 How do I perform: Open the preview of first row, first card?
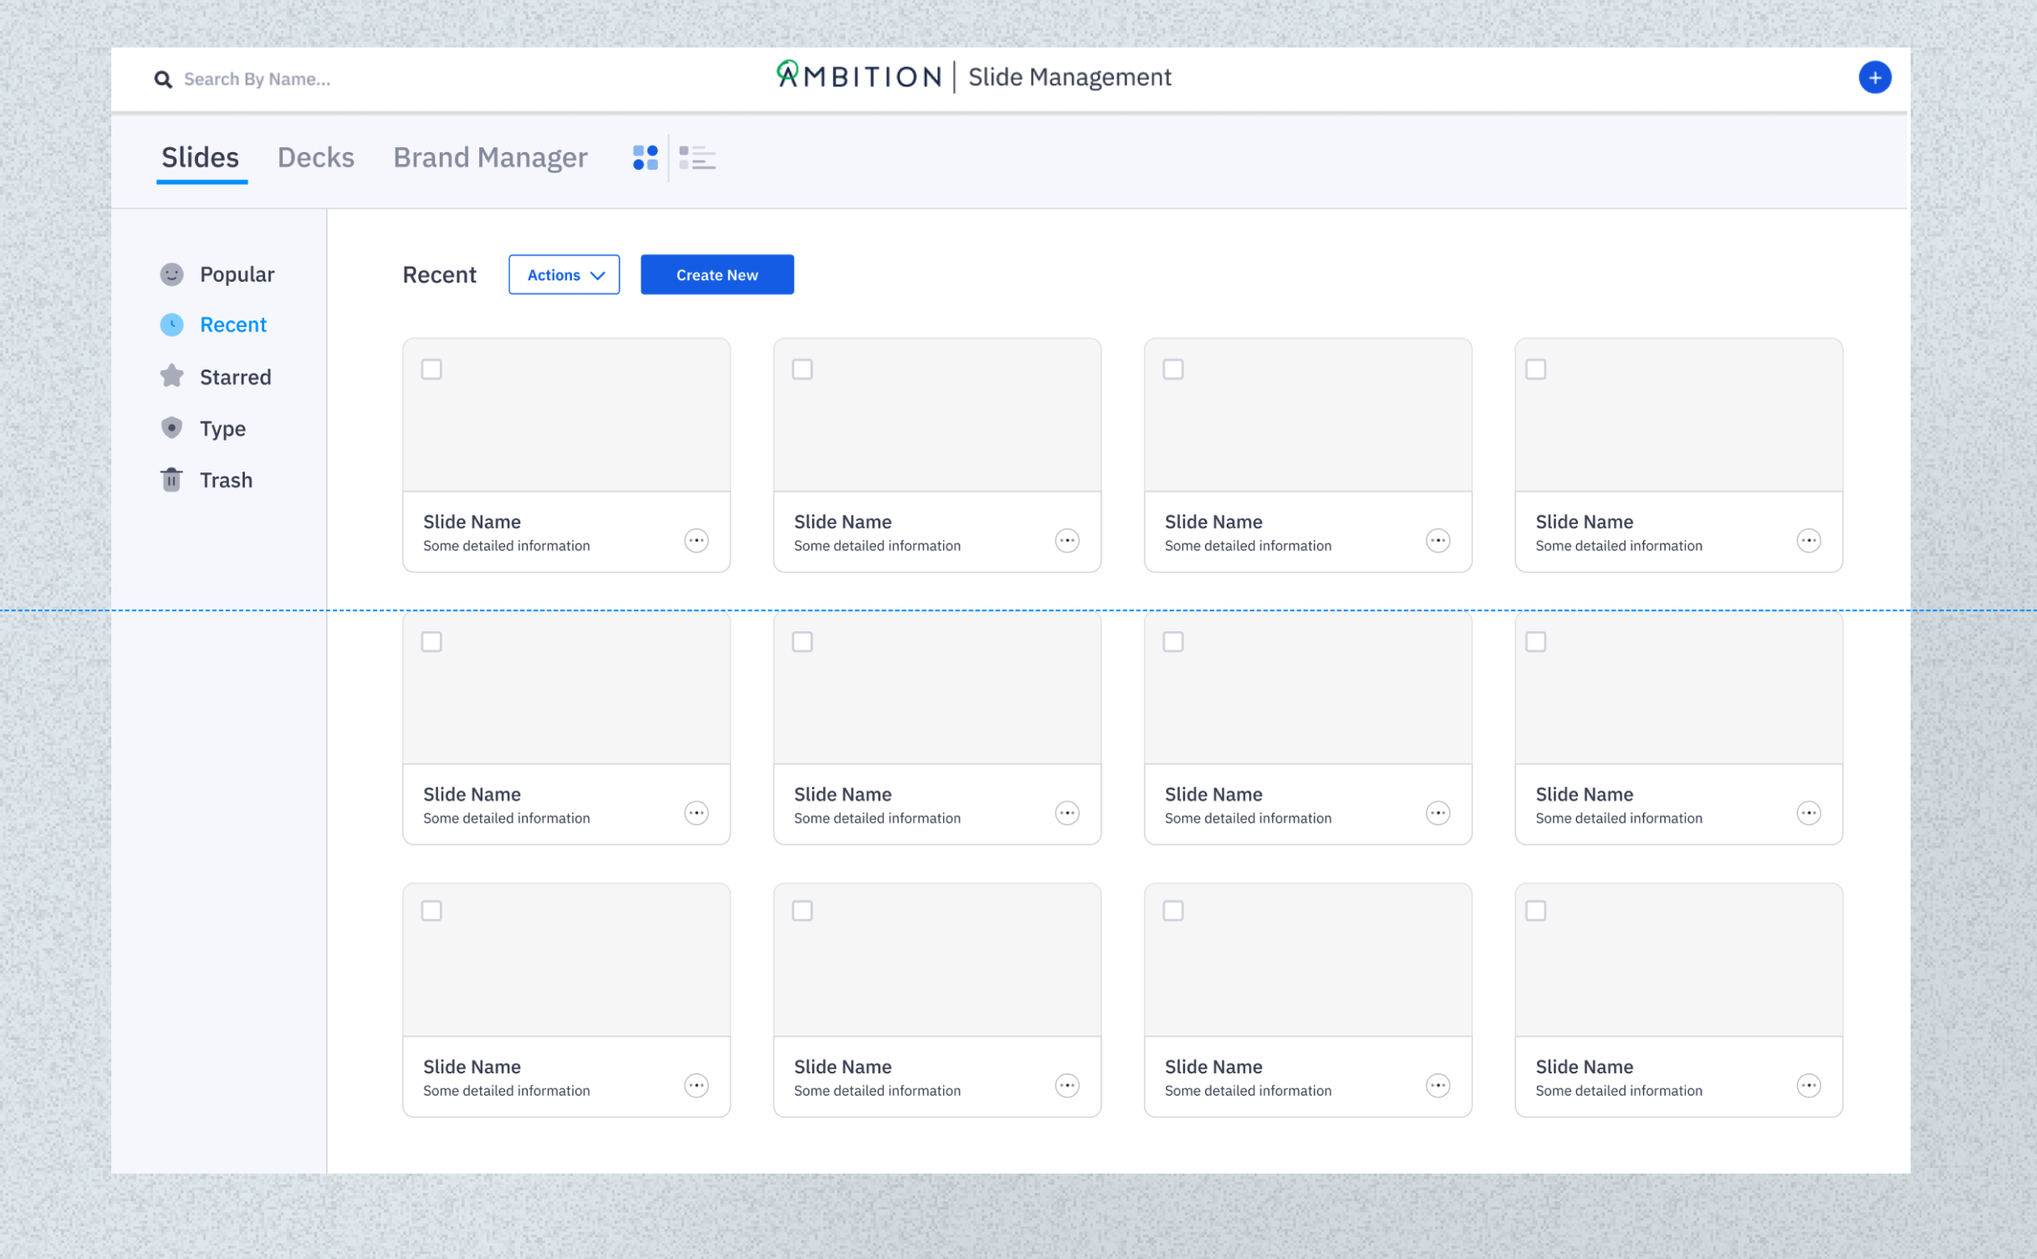(x=567, y=415)
